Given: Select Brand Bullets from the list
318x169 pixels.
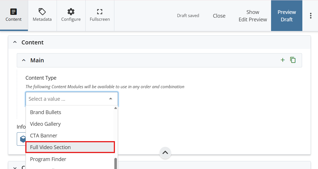Looking at the screenshot, I should point(46,112).
